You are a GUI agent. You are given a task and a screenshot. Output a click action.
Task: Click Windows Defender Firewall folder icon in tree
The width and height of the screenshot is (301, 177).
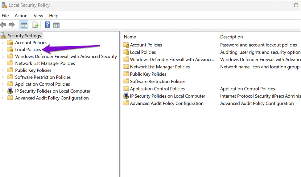click(10, 56)
